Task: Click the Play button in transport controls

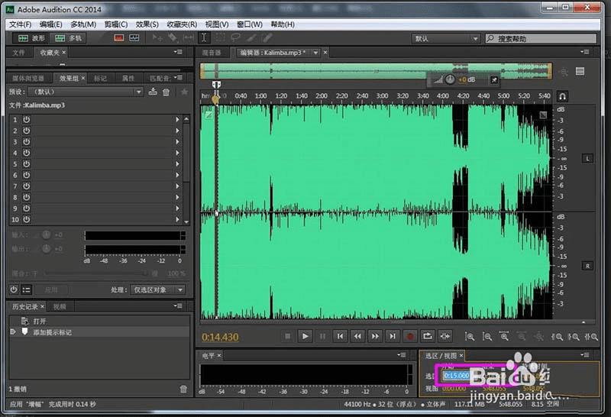Action: (x=305, y=335)
